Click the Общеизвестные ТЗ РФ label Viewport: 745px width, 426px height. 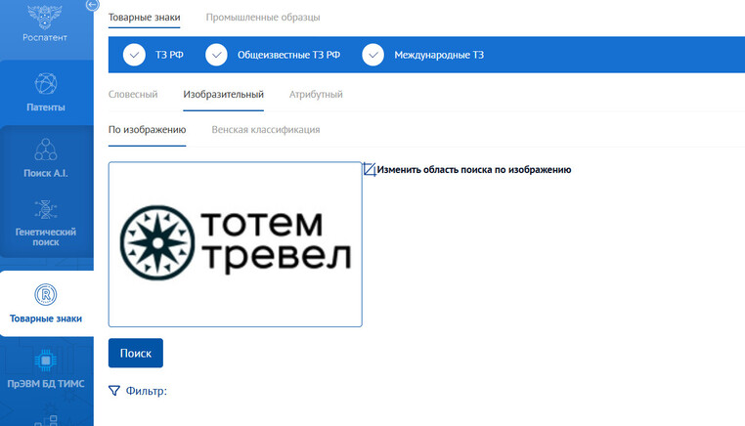pyautogui.click(x=288, y=55)
